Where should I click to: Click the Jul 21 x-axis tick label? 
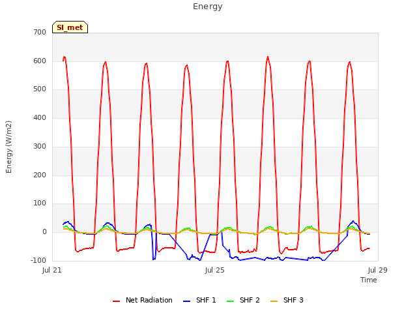[52, 270]
